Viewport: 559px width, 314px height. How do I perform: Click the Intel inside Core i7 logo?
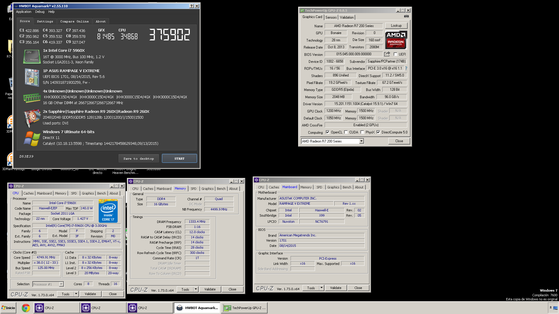pos(108,211)
